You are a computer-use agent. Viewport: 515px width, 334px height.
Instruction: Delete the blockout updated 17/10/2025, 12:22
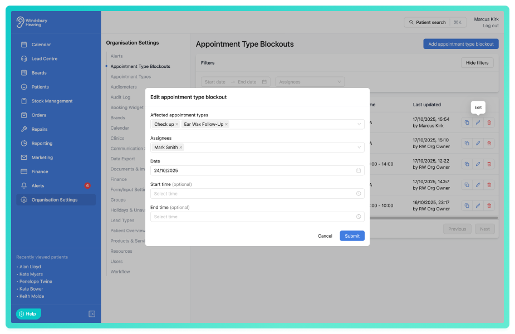point(489,164)
